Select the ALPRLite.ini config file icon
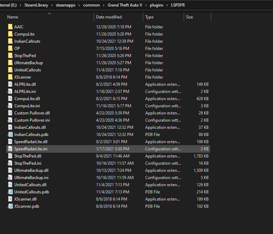 [10, 92]
